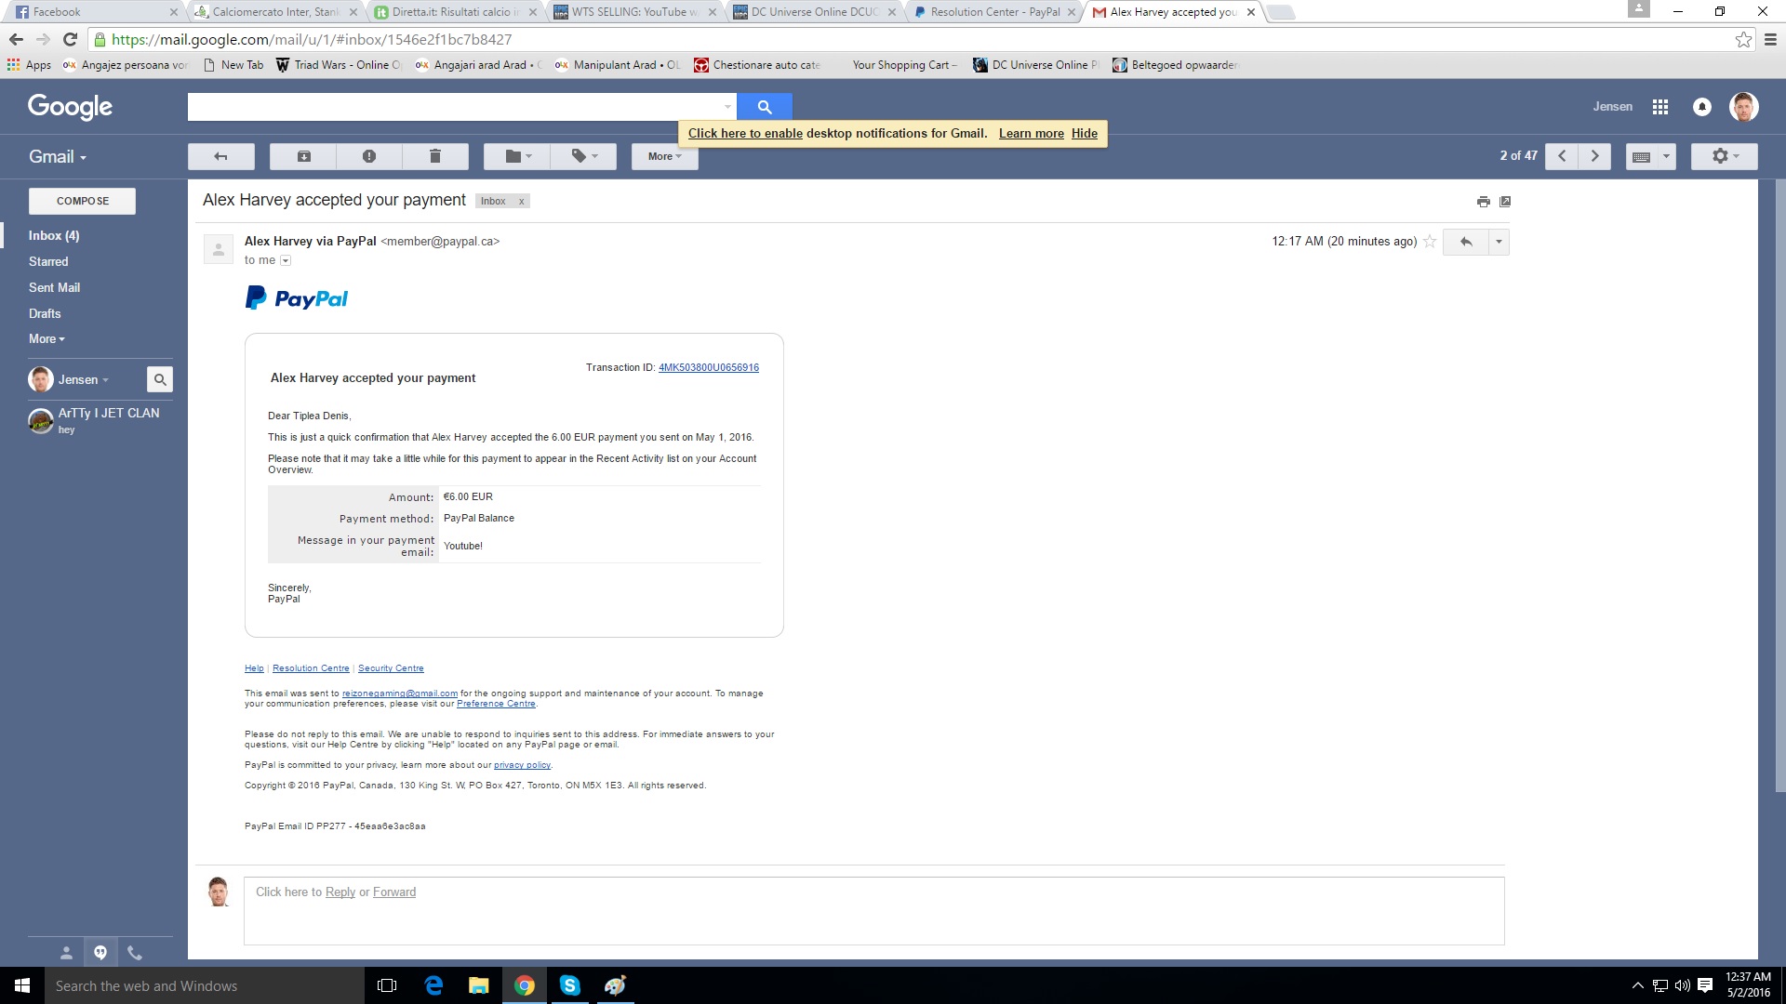Click the back-to-inbox arrow button

pyautogui.click(x=220, y=156)
